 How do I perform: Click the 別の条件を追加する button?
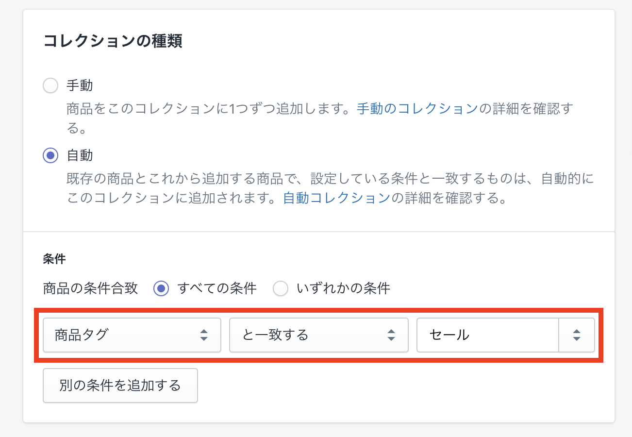click(x=120, y=386)
